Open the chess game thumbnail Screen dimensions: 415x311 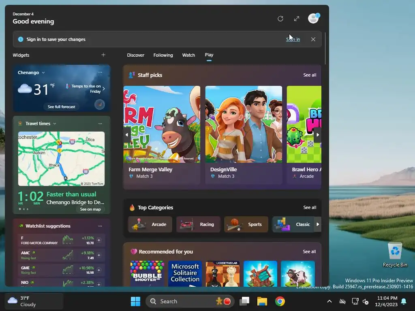[222, 274]
